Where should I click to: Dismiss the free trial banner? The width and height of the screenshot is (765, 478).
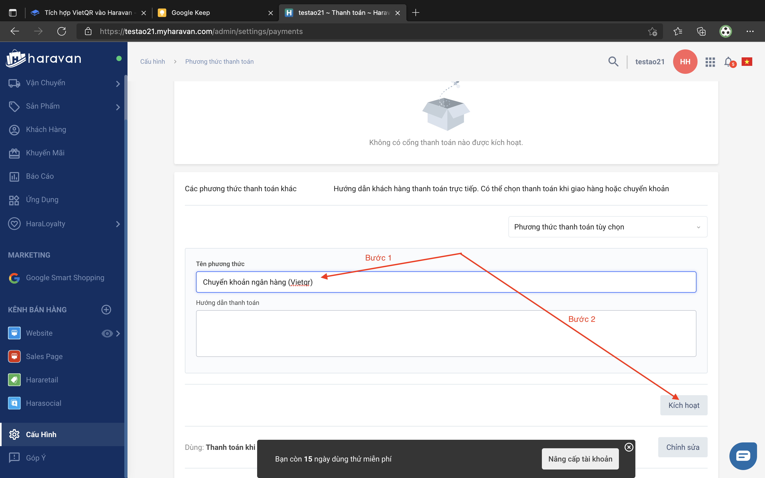pos(629,447)
